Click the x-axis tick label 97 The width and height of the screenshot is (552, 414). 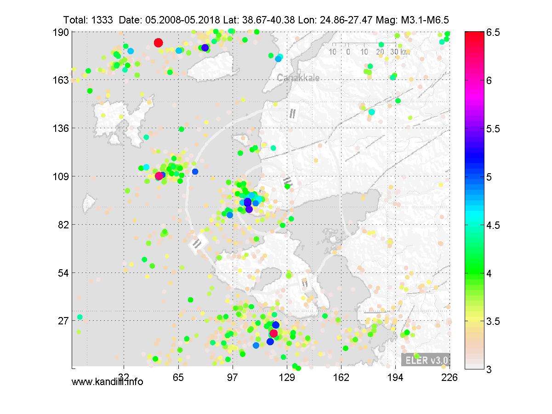tap(233, 377)
